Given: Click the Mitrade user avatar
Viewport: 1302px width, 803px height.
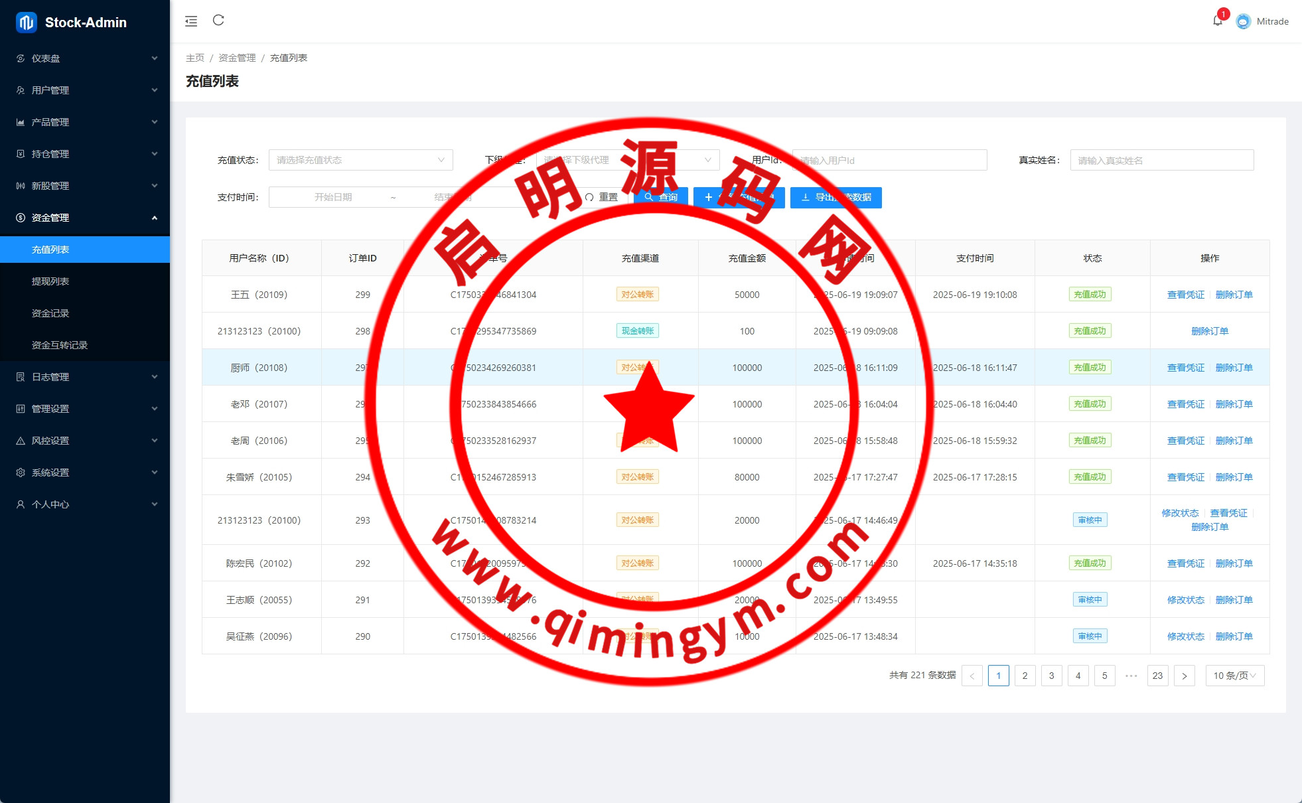Looking at the screenshot, I should click(x=1243, y=21).
